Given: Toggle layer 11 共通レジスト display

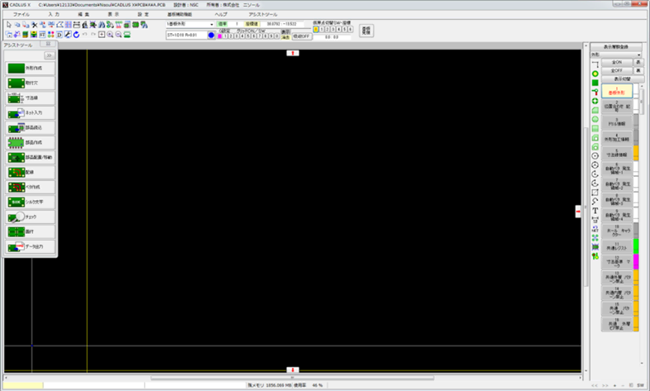Looking at the screenshot, I should pos(617,246).
